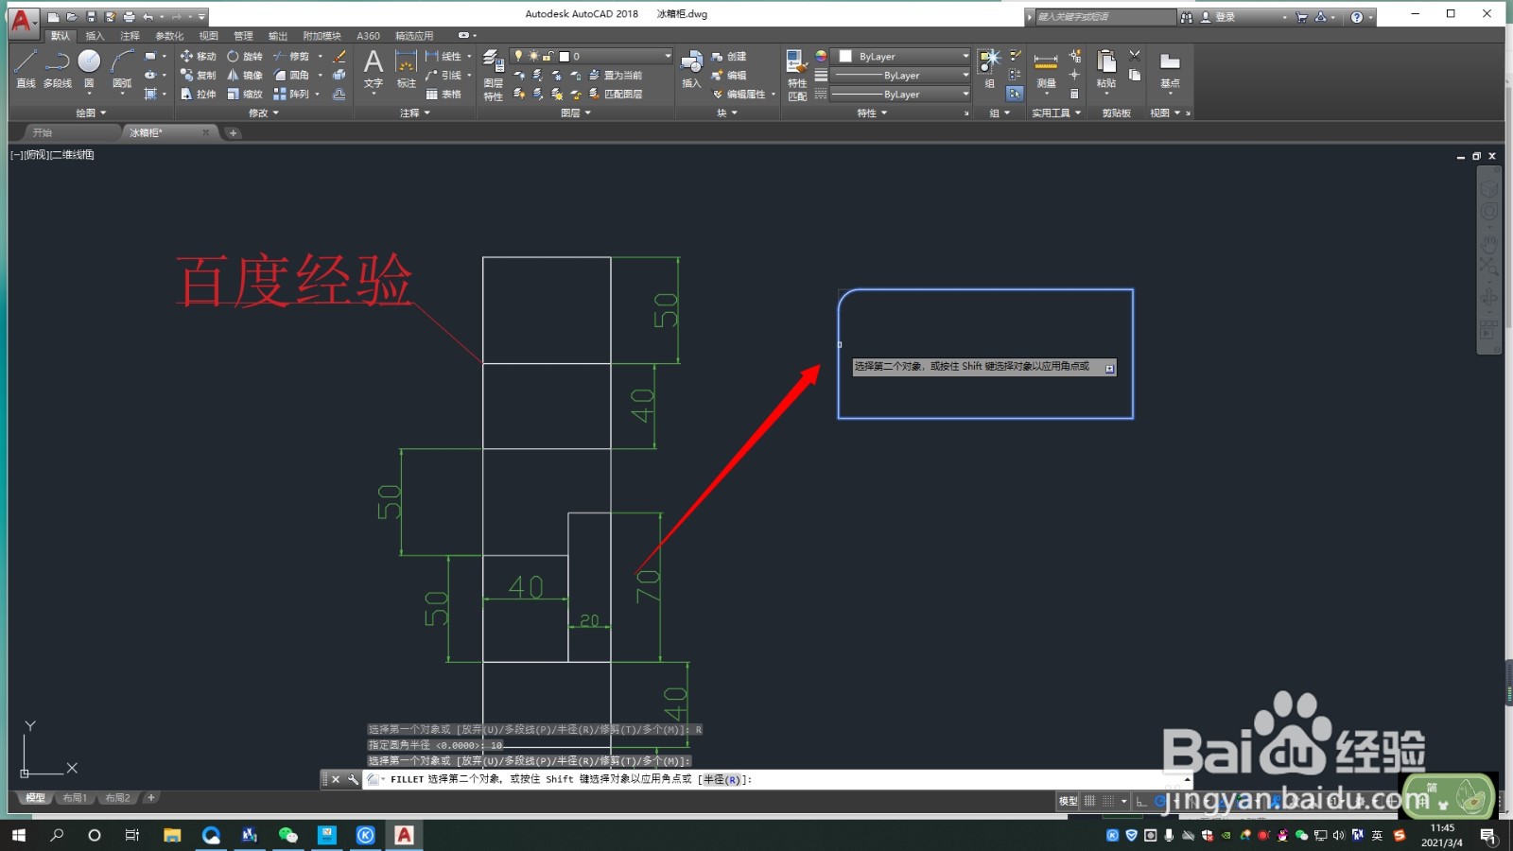Click the keyword search input field
Image resolution: width=1513 pixels, height=851 pixels.
tap(1106, 17)
